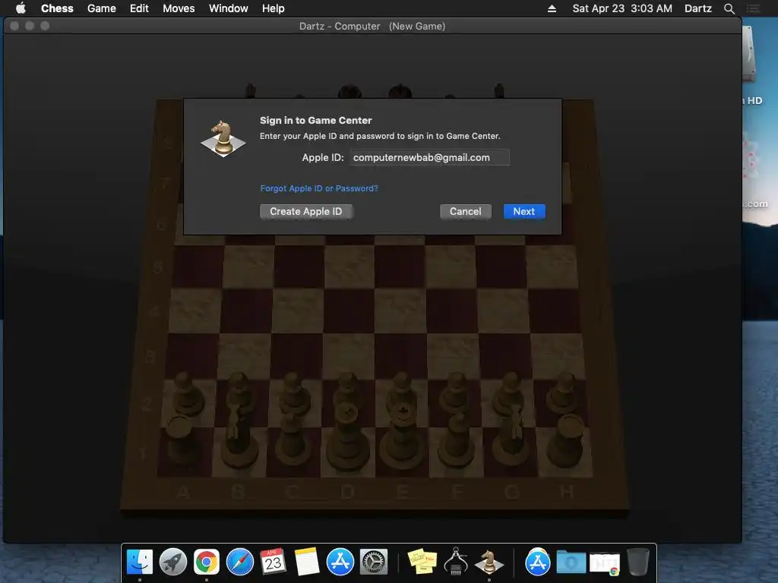Click into the Apple ID field
The height and width of the screenshot is (583, 778).
click(429, 158)
